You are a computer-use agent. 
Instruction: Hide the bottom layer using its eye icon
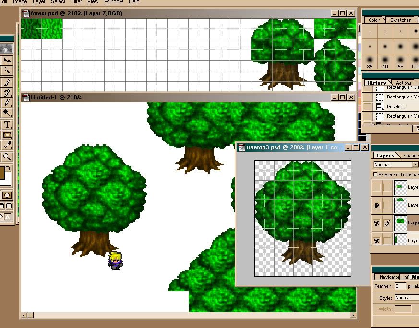pyautogui.click(x=376, y=241)
